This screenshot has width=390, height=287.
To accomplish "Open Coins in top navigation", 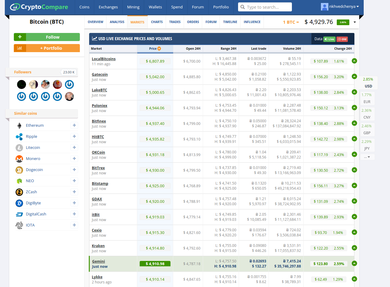I will 84,7.
